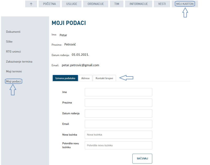Show Moji termini in sidebar
The height and width of the screenshot is (165, 210).
coord(14,71)
